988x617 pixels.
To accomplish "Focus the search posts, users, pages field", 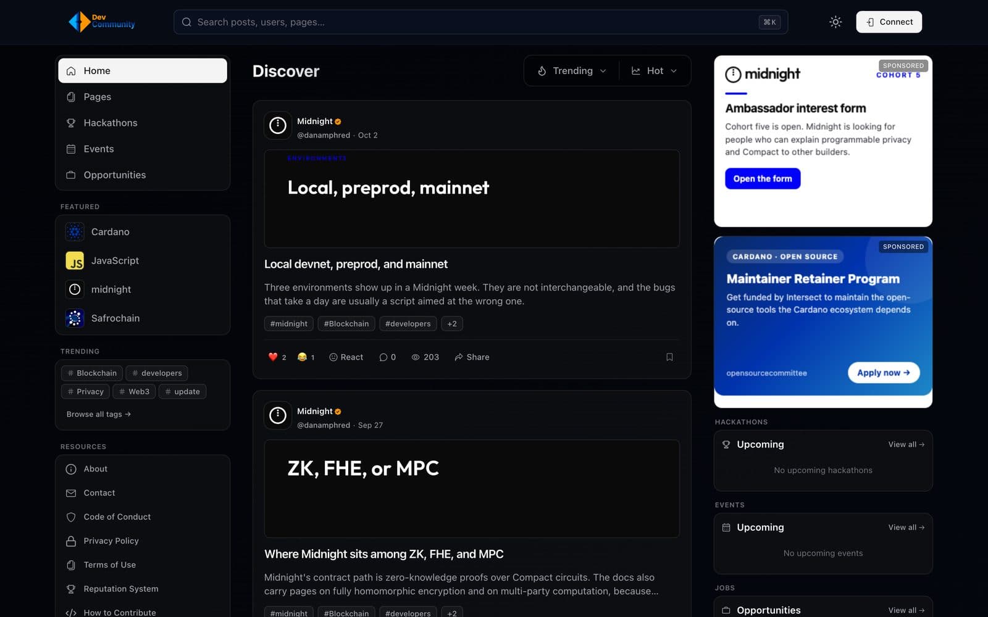I will click(480, 22).
